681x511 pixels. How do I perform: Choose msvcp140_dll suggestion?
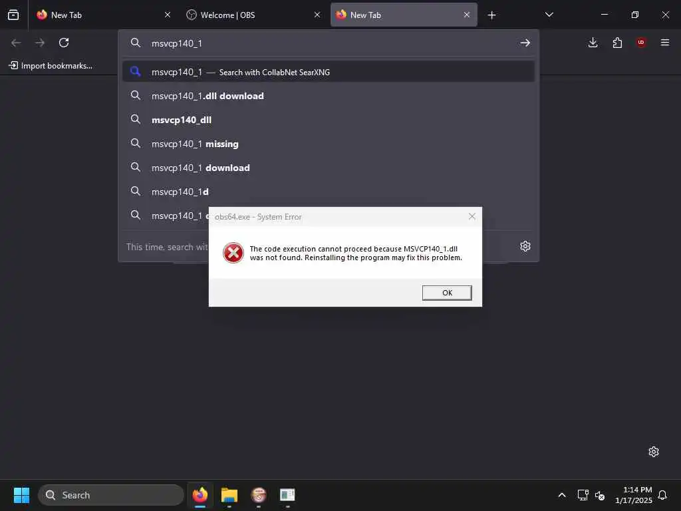pyautogui.click(x=329, y=120)
